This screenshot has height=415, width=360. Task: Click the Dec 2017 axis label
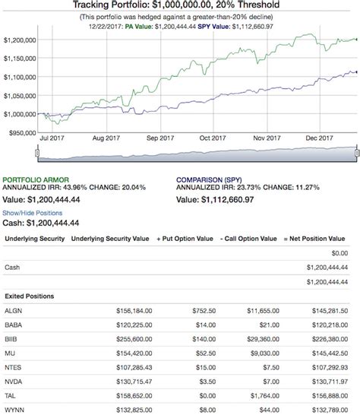pyautogui.click(x=319, y=138)
